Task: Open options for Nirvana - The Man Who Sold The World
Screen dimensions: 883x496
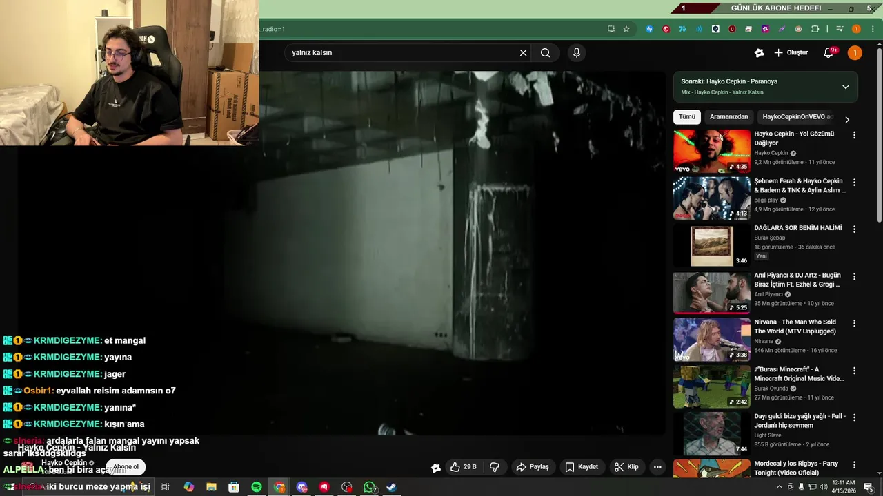Action: coord(854,323)
